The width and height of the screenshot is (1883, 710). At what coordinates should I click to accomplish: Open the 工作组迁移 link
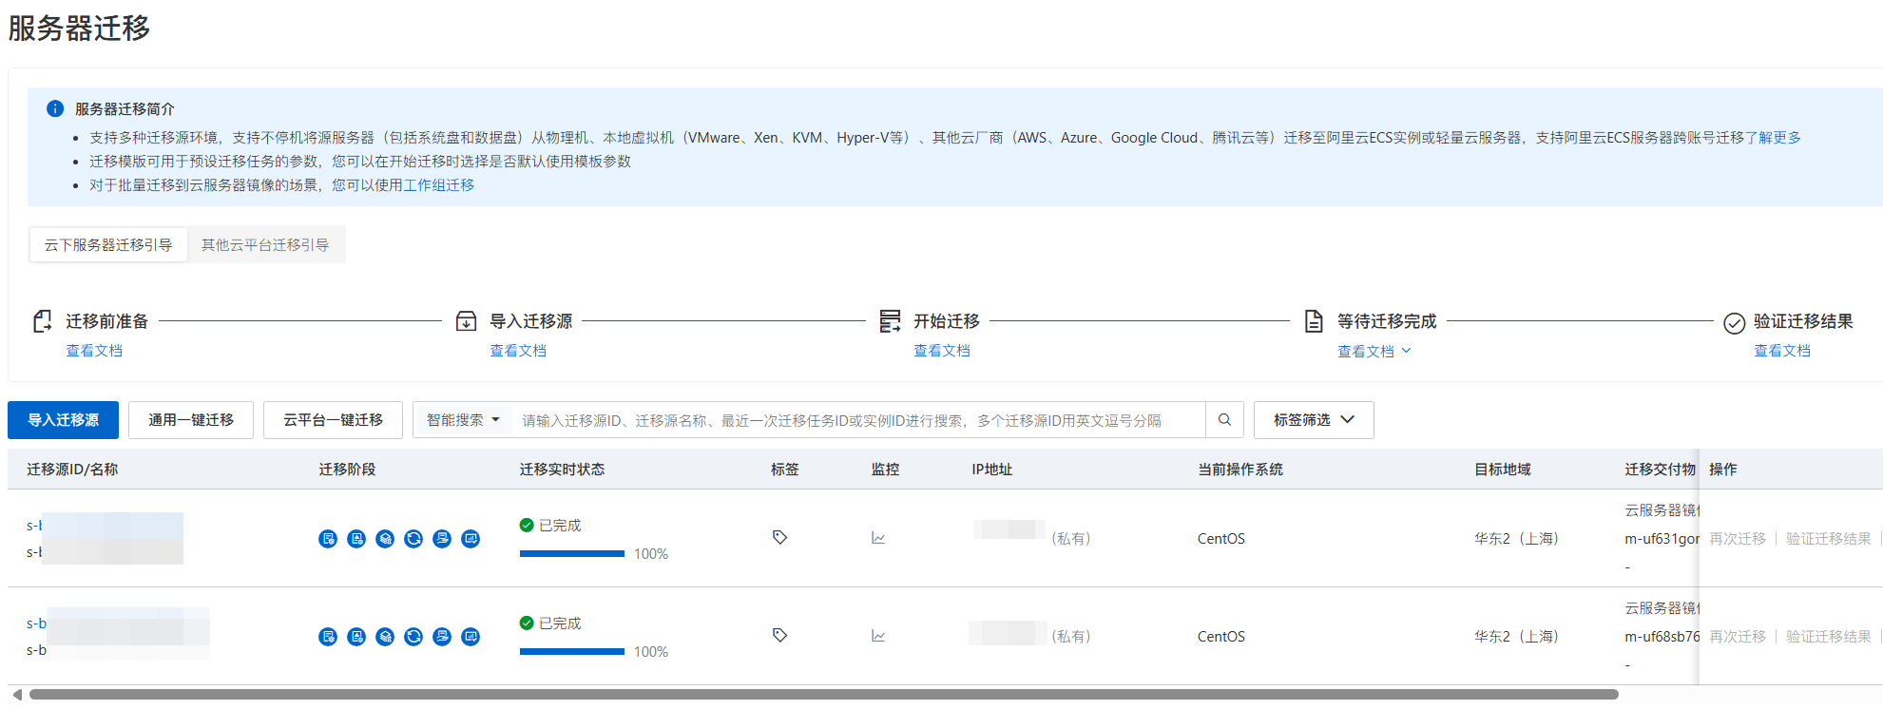tap(439, 185)
